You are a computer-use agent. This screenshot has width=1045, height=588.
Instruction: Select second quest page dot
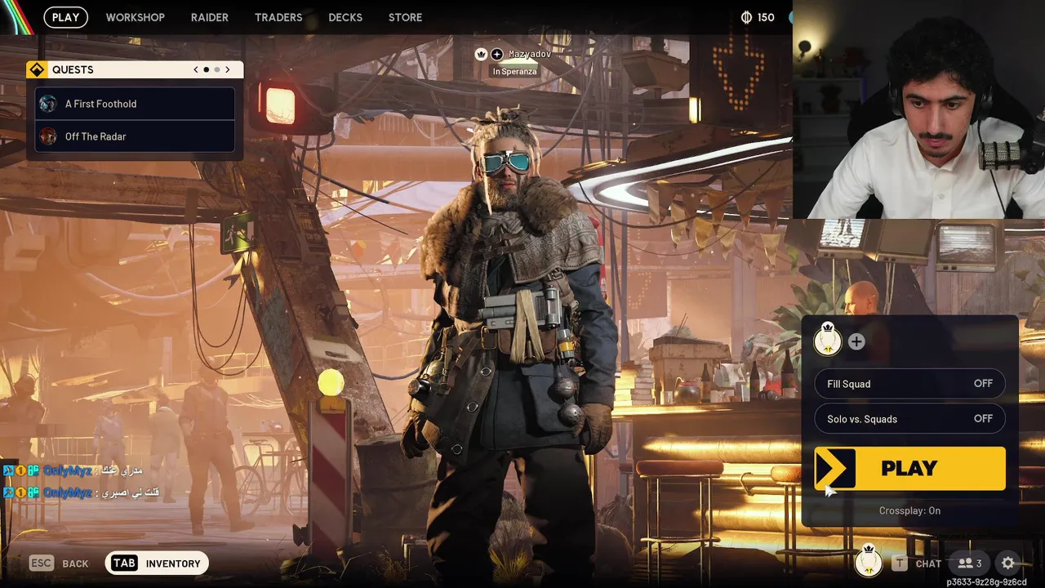[x=217, y=69]
